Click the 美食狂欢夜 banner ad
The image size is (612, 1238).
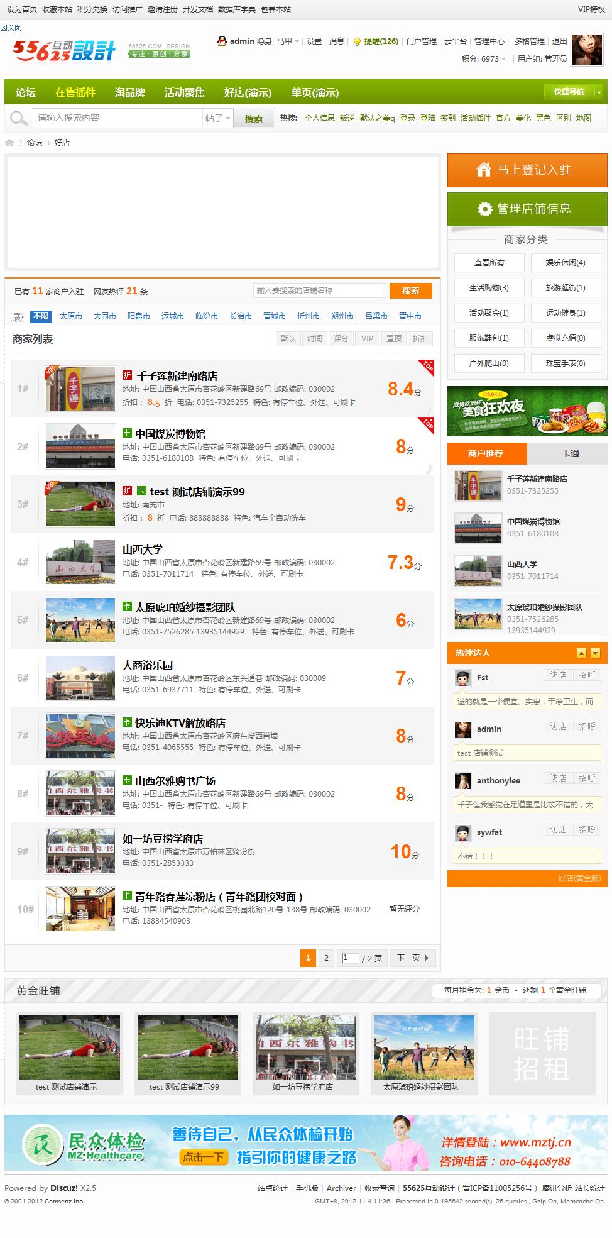(527, 411)
